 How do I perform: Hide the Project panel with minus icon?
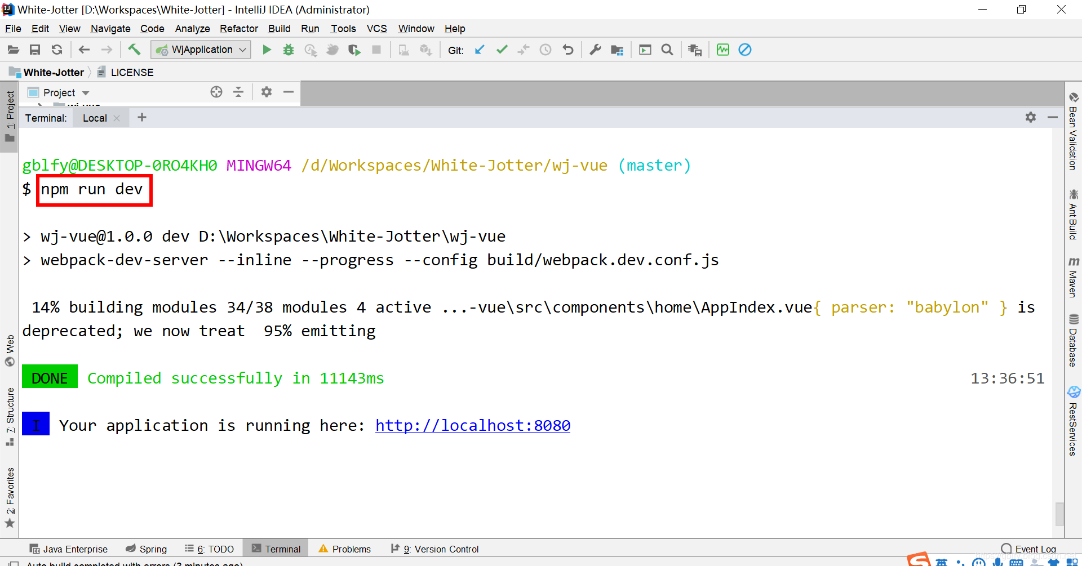[x=289, y=92]
